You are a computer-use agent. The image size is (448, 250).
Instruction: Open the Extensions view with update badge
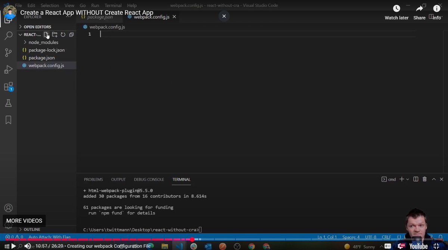pyautogui.click(x=8, y=87)
